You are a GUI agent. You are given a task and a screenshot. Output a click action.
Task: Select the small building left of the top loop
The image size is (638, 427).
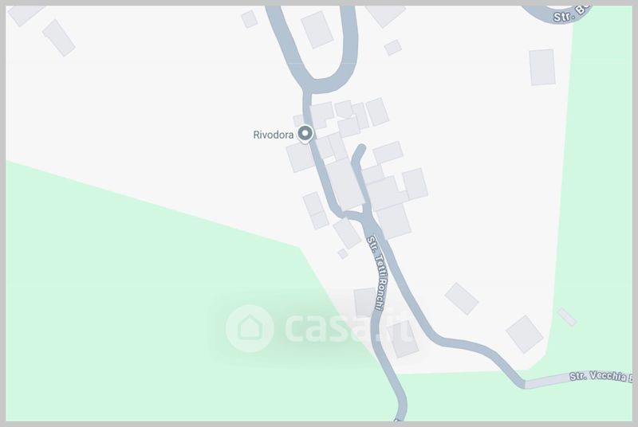(x=249, y=19)
